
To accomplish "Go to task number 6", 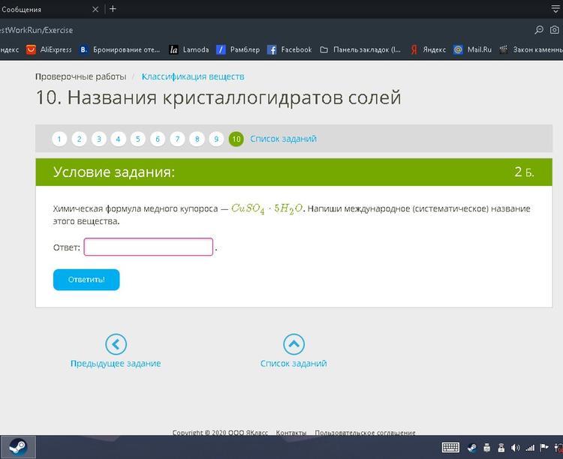I will (158, 139).
